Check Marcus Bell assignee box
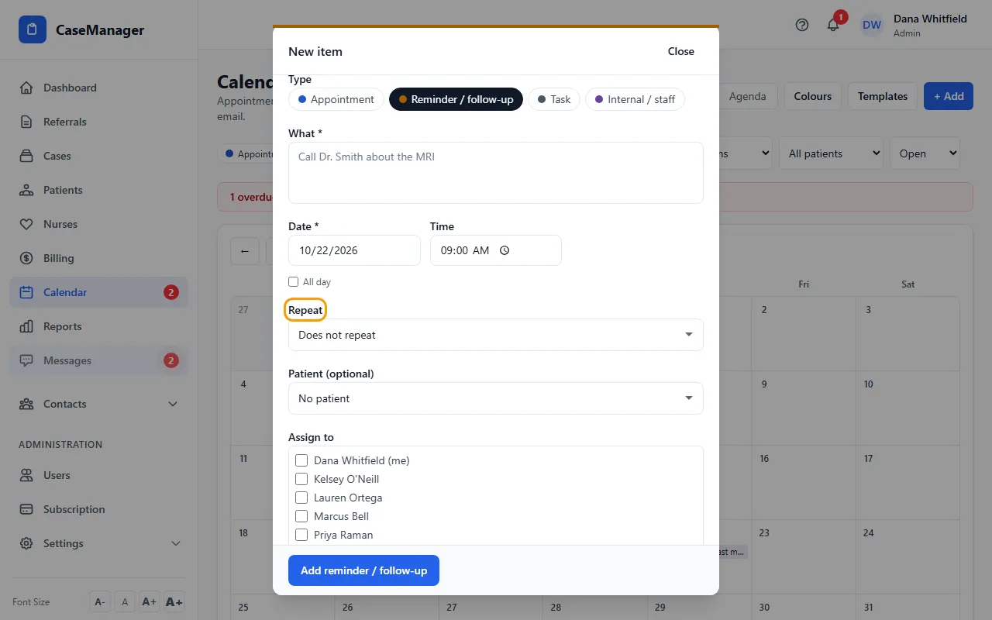This screenshot has height=620, width=992. pos(301,516)
